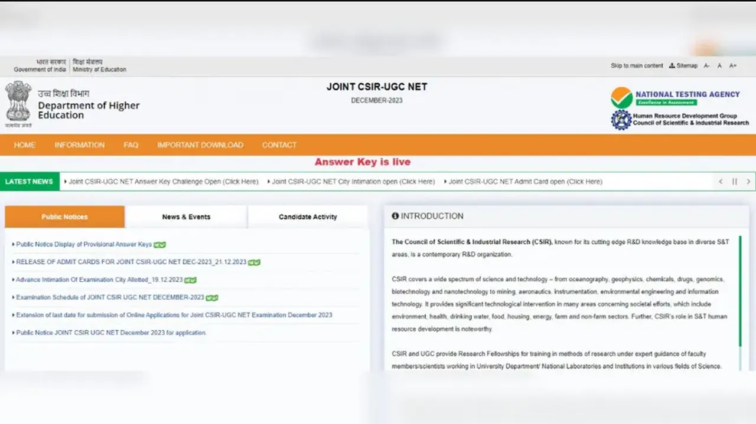Enable larger font with A+ control
Image resolution: width=756 pixels, height=424 pixels.
[732, 65]
